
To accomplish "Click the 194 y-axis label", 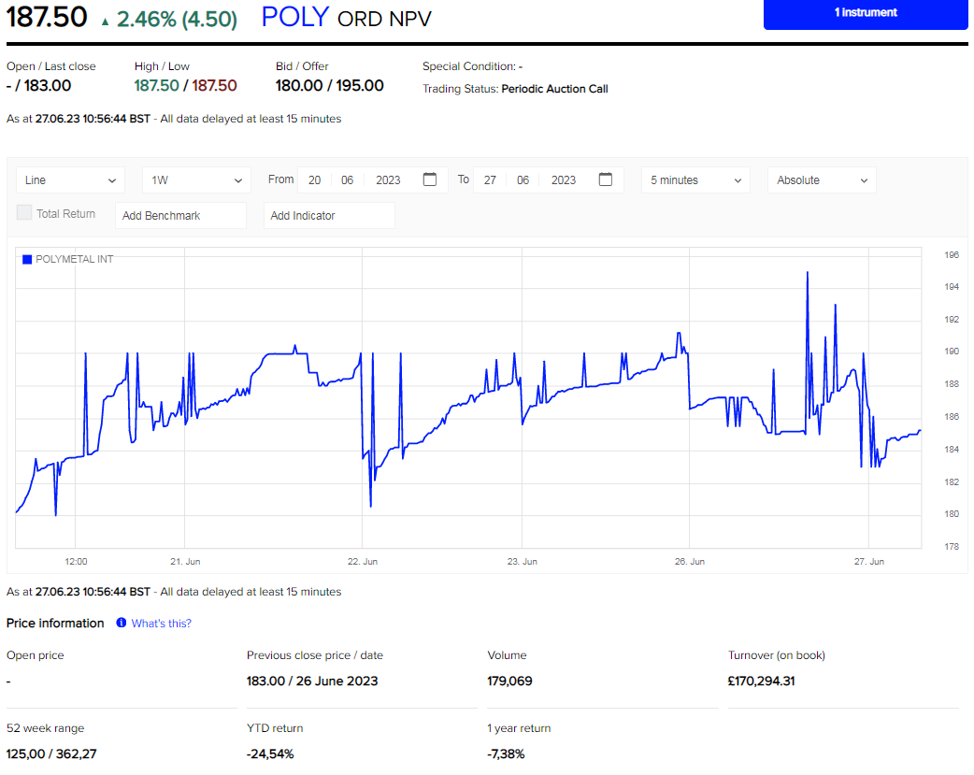I will (951, 286).
